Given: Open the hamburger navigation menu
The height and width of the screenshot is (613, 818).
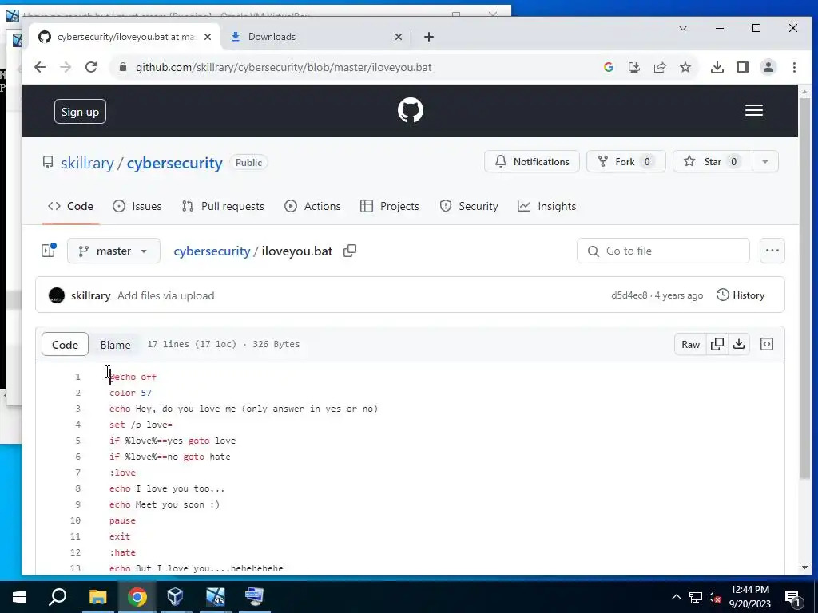Looking at the screenshot, I should [754, 110].
